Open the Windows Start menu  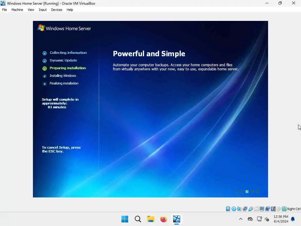pyautogui.click(x=125, y=219)
